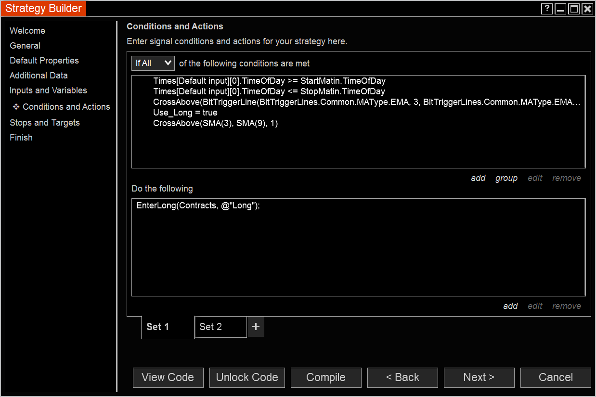This screenshot has width=596, height=397.
Task: Select the EnterLong action line
Action: tap(198, 205)
